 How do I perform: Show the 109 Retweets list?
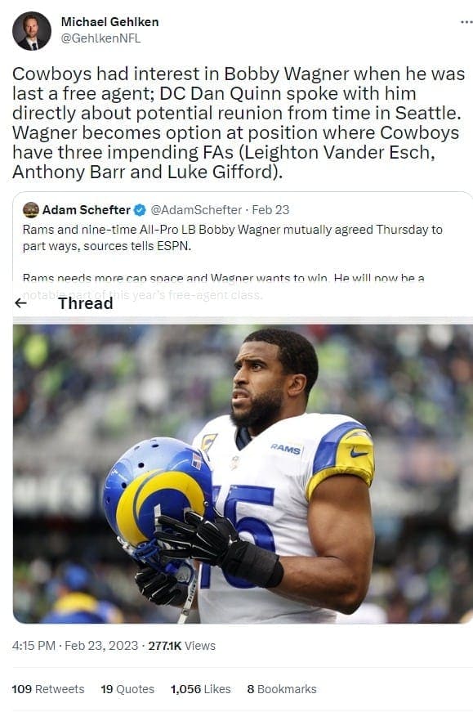tap(48, 689)
